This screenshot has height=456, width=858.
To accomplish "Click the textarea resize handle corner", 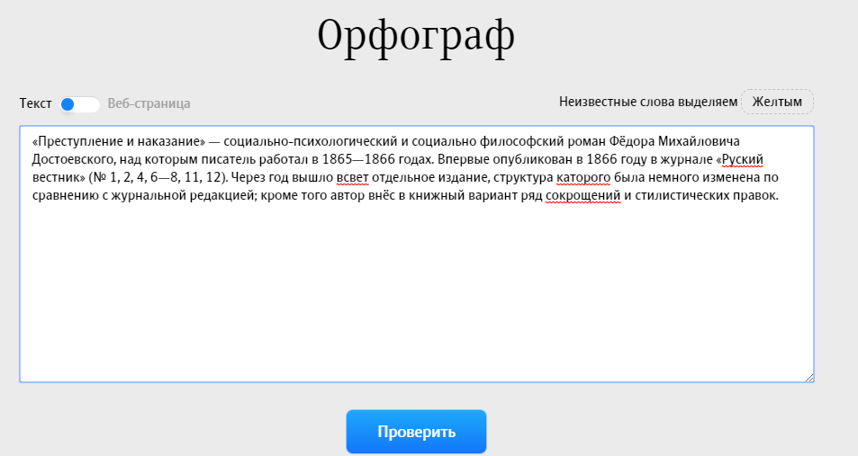I will coord(809,377).
